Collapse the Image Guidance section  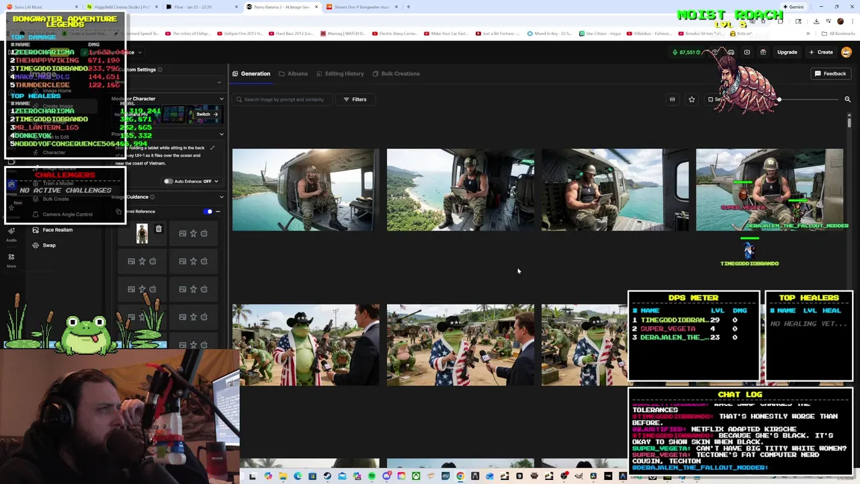(221, 197)
